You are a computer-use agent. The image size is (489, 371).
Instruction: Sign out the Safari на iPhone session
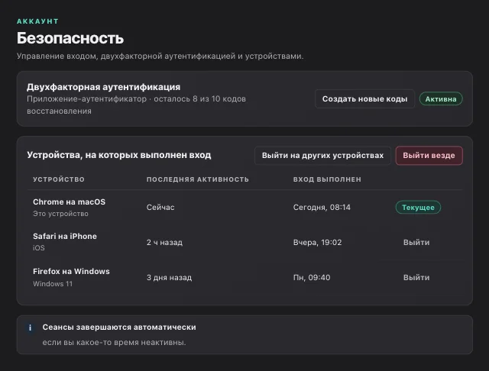tap(416, 242)
